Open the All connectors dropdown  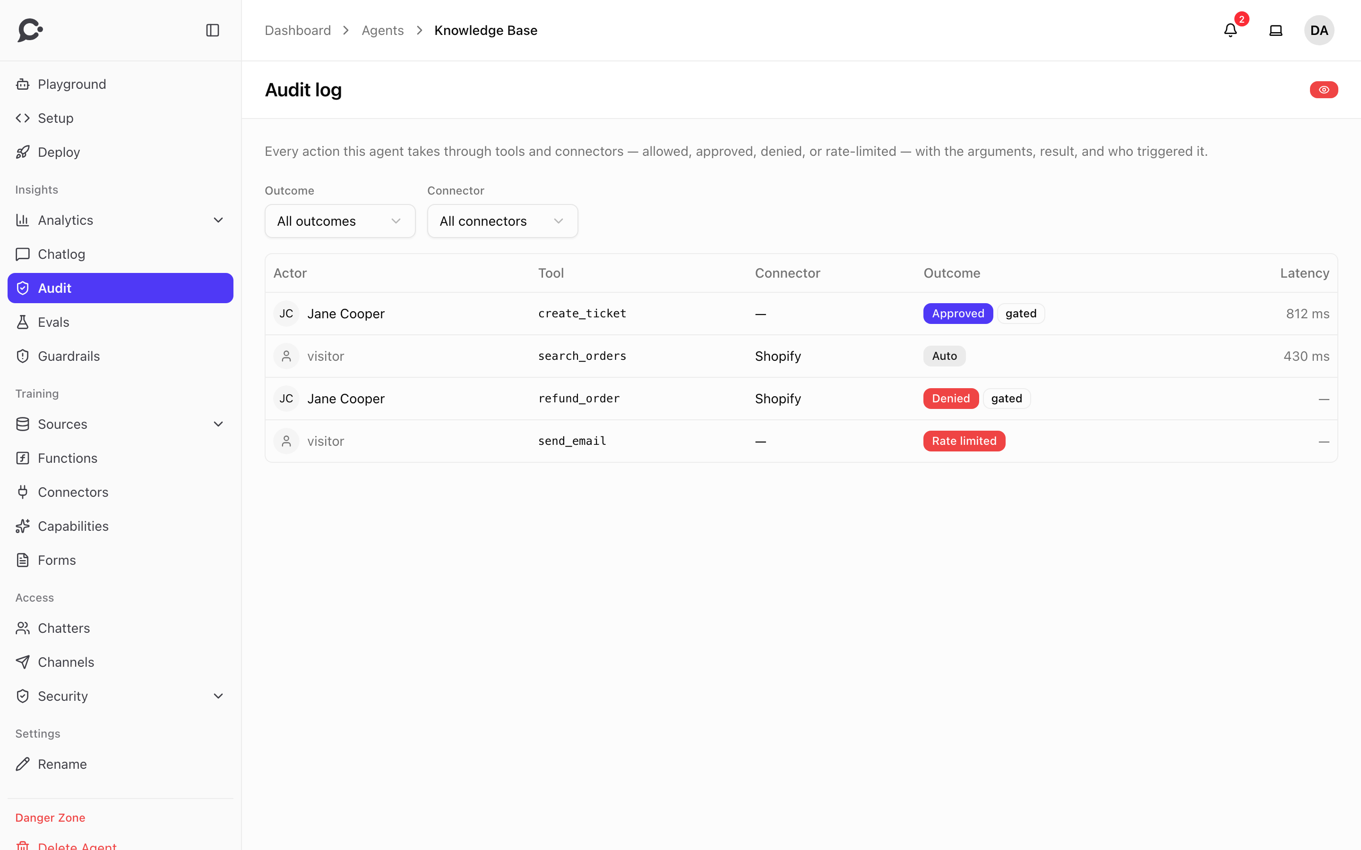click(503, 221)
